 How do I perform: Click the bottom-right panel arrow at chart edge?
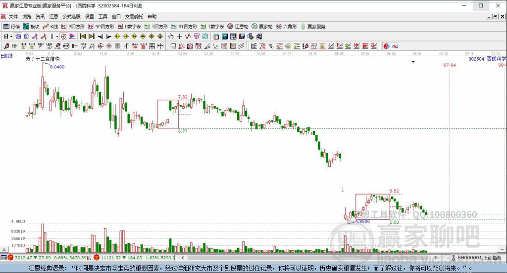(x=503, y=249)
